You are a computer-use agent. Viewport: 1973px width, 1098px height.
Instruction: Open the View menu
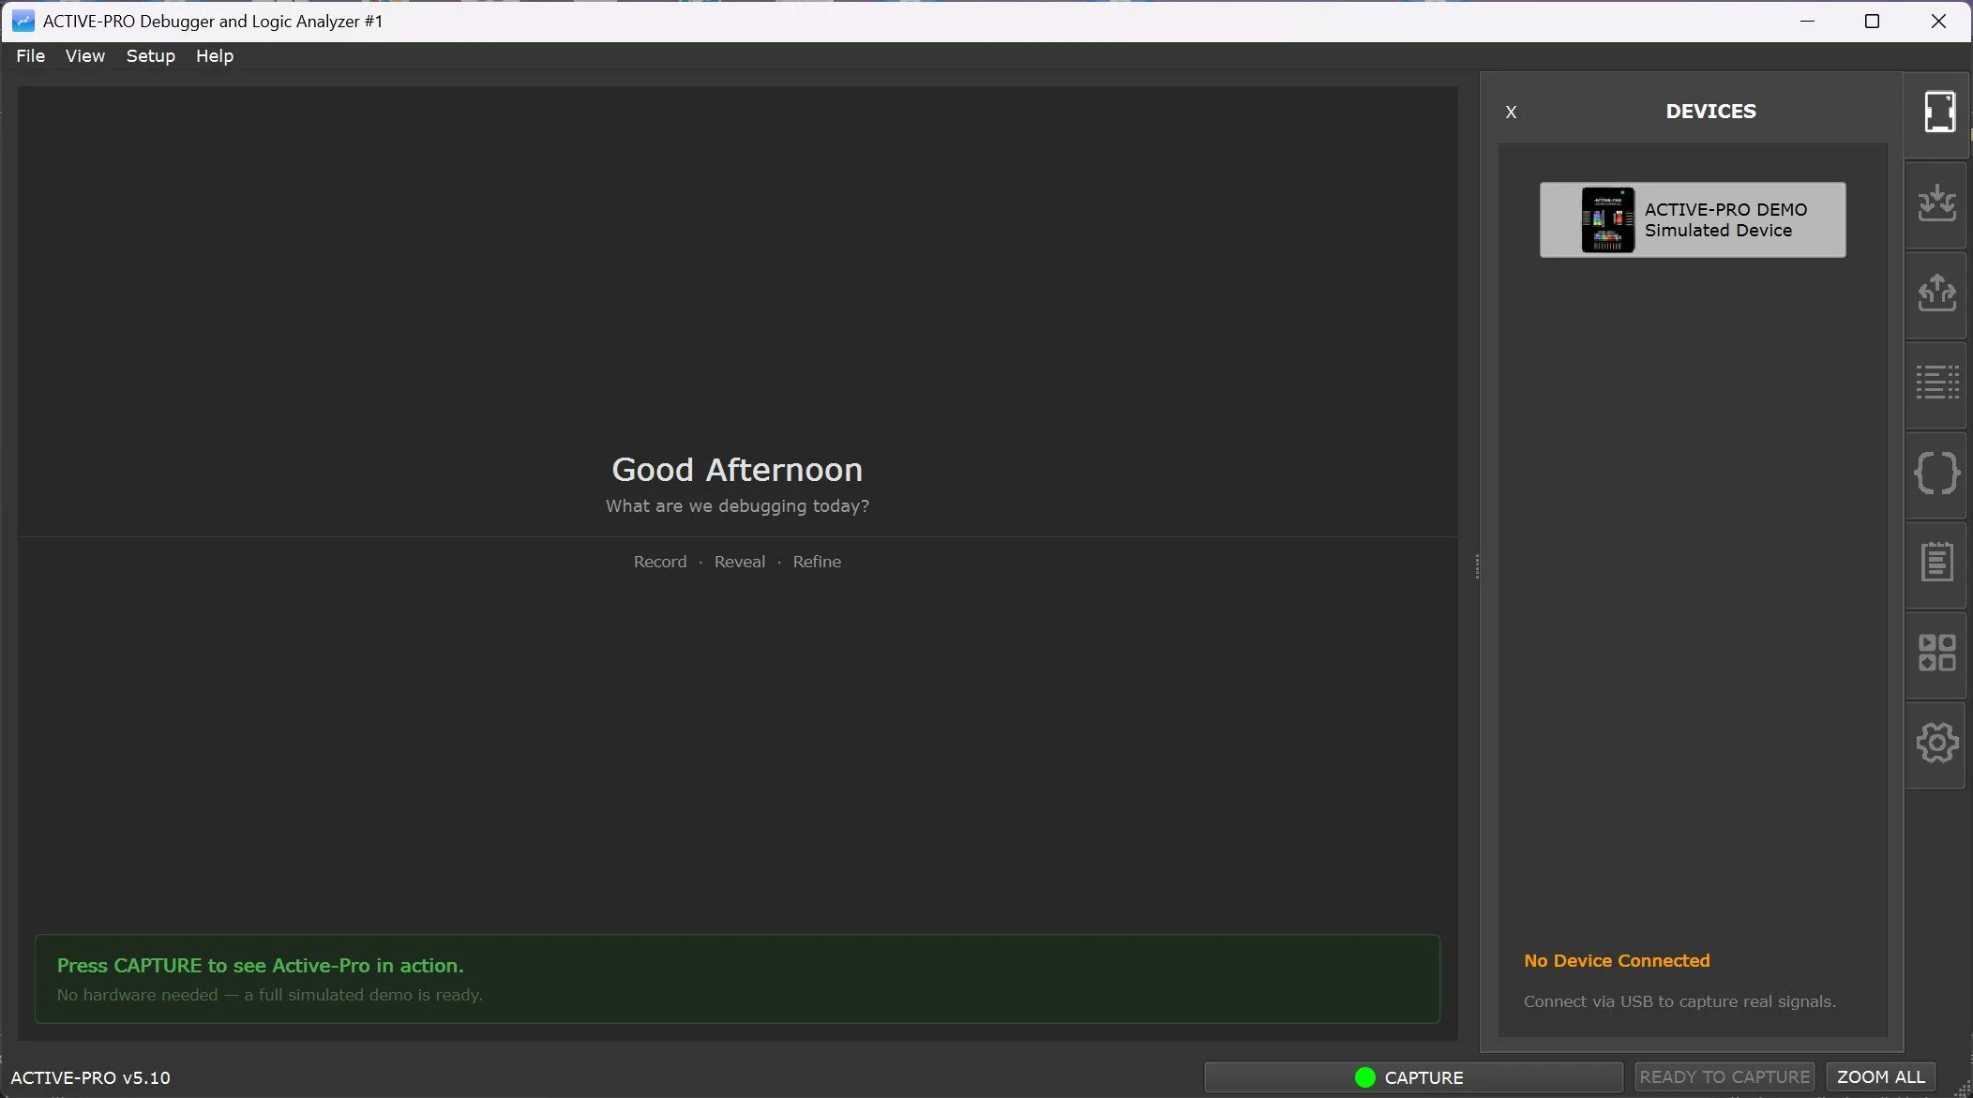(85, 56)
